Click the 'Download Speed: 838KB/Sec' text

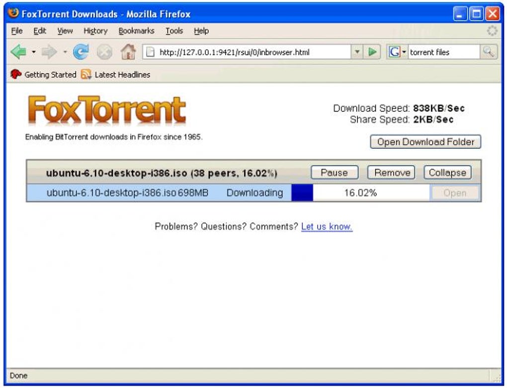pos(399,108)
